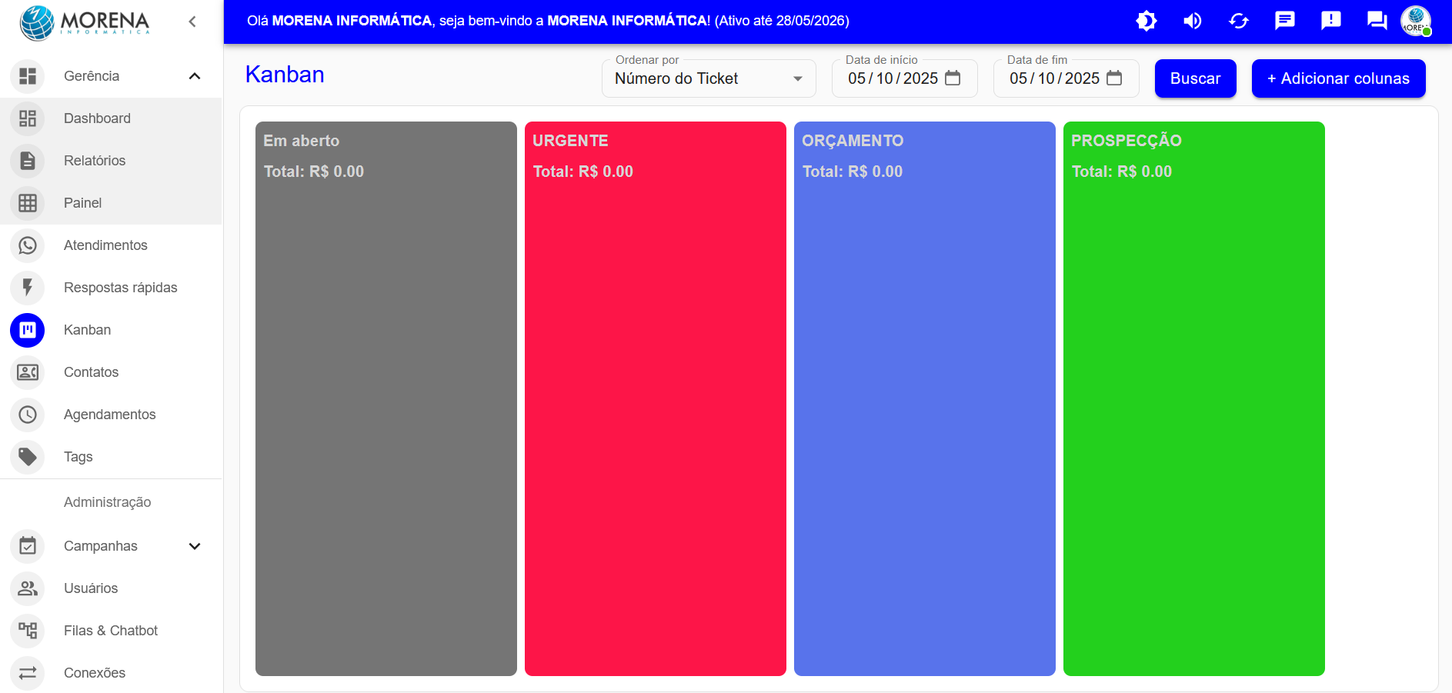The image size is (1452, 693).
Task: Open the user profile avatar menu
Action: [1415, 21]
